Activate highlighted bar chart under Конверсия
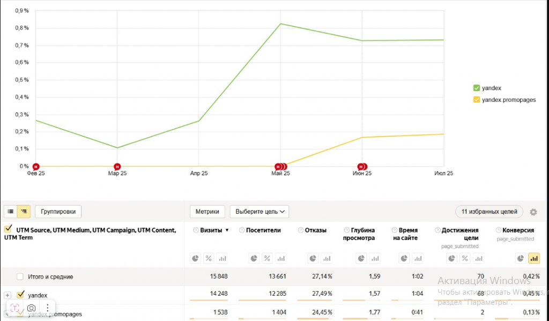This screenshot has width=549, height=321. pos(534,258)
